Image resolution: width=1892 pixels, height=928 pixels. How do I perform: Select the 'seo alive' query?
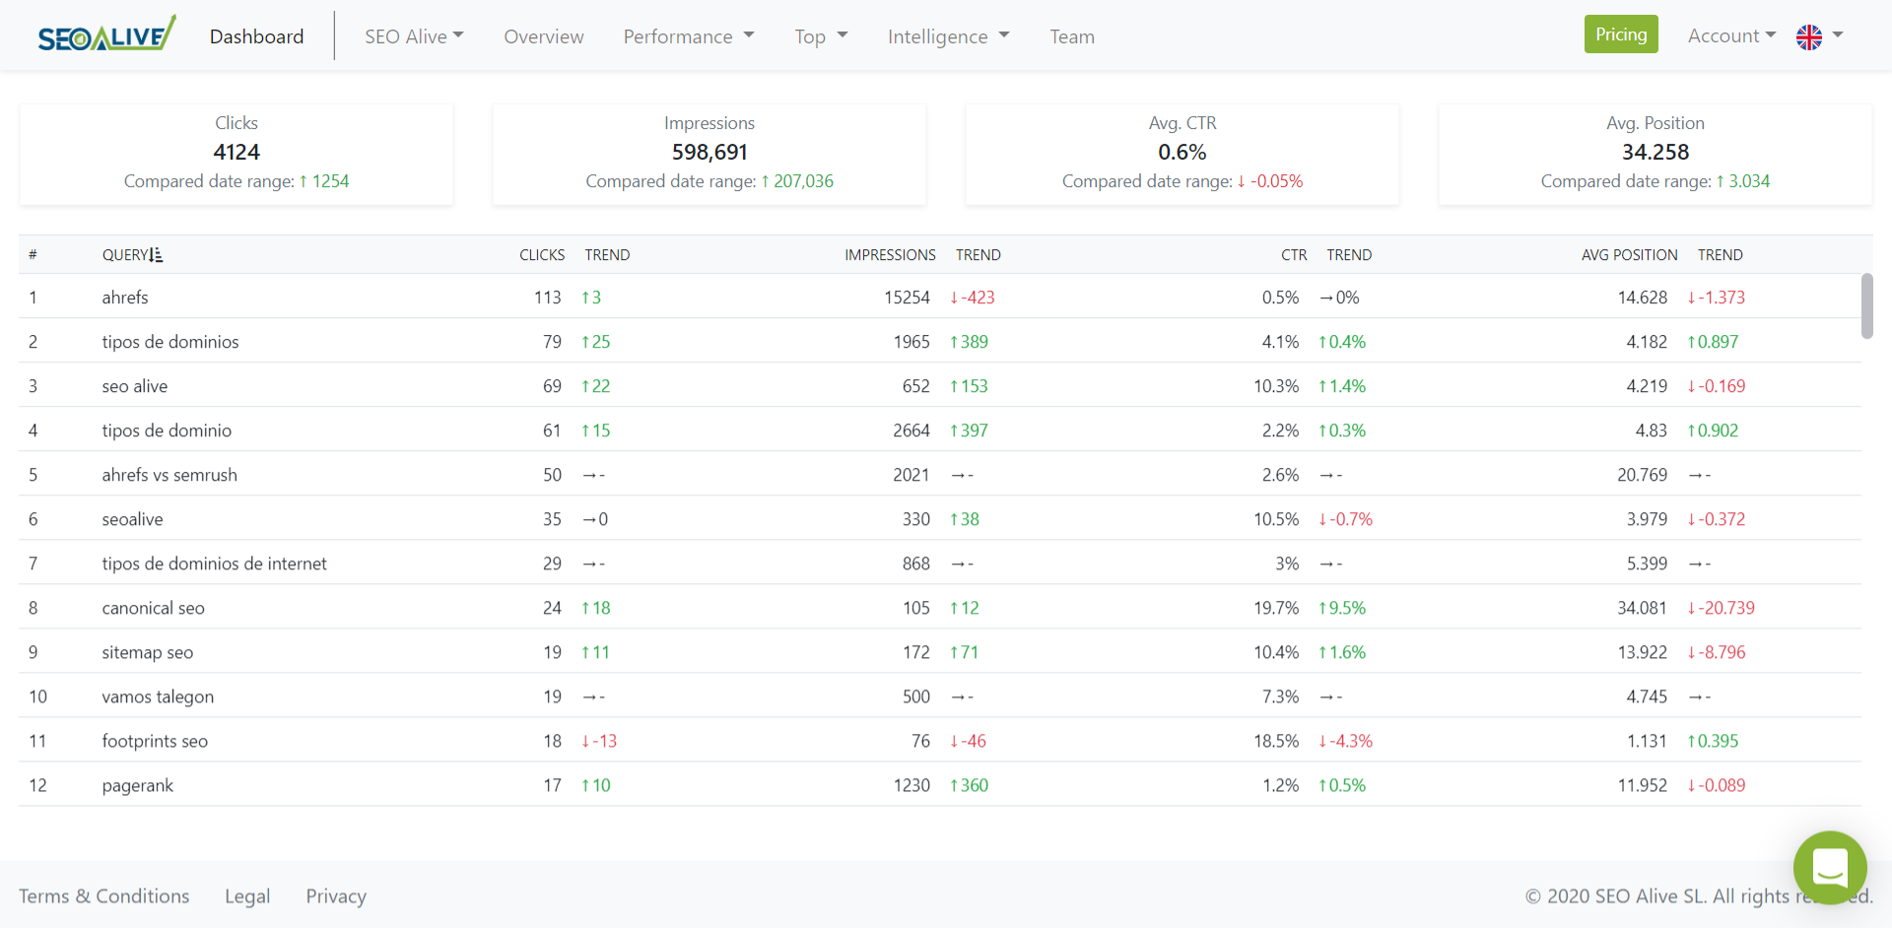pyautogui.click(x=135, y=386)
